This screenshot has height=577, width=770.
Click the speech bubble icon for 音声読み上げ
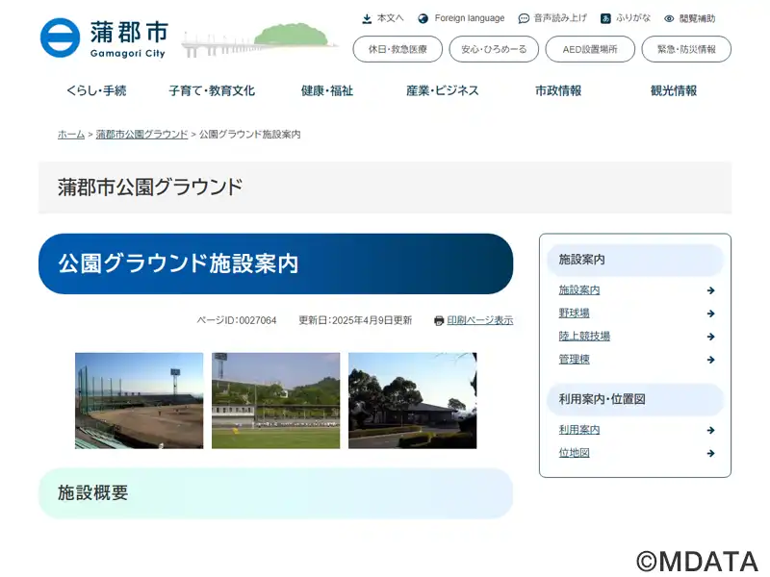tap(524, 18)
